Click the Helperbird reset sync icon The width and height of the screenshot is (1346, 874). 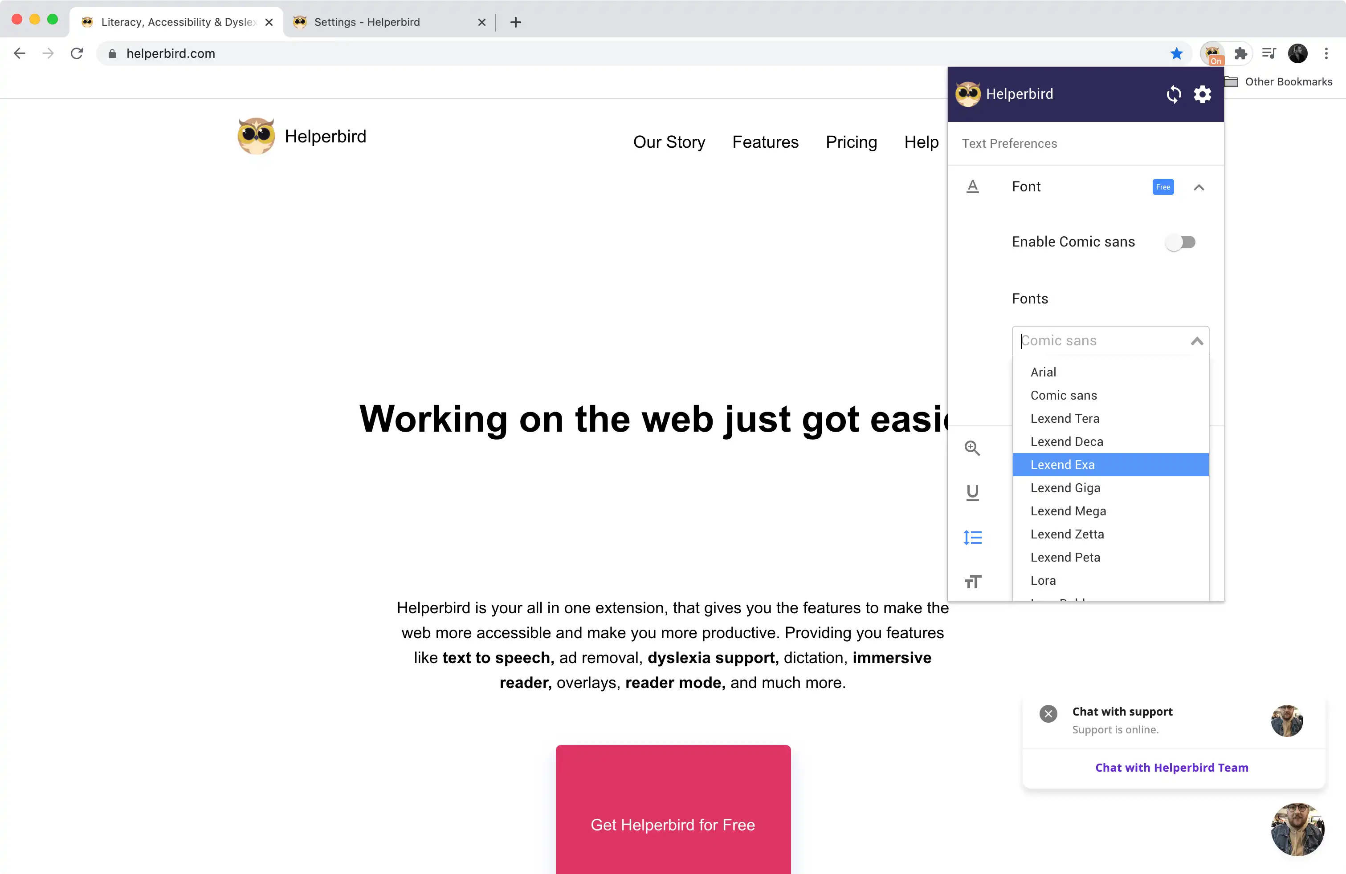pyautogui.click(x=1174, y=94)
